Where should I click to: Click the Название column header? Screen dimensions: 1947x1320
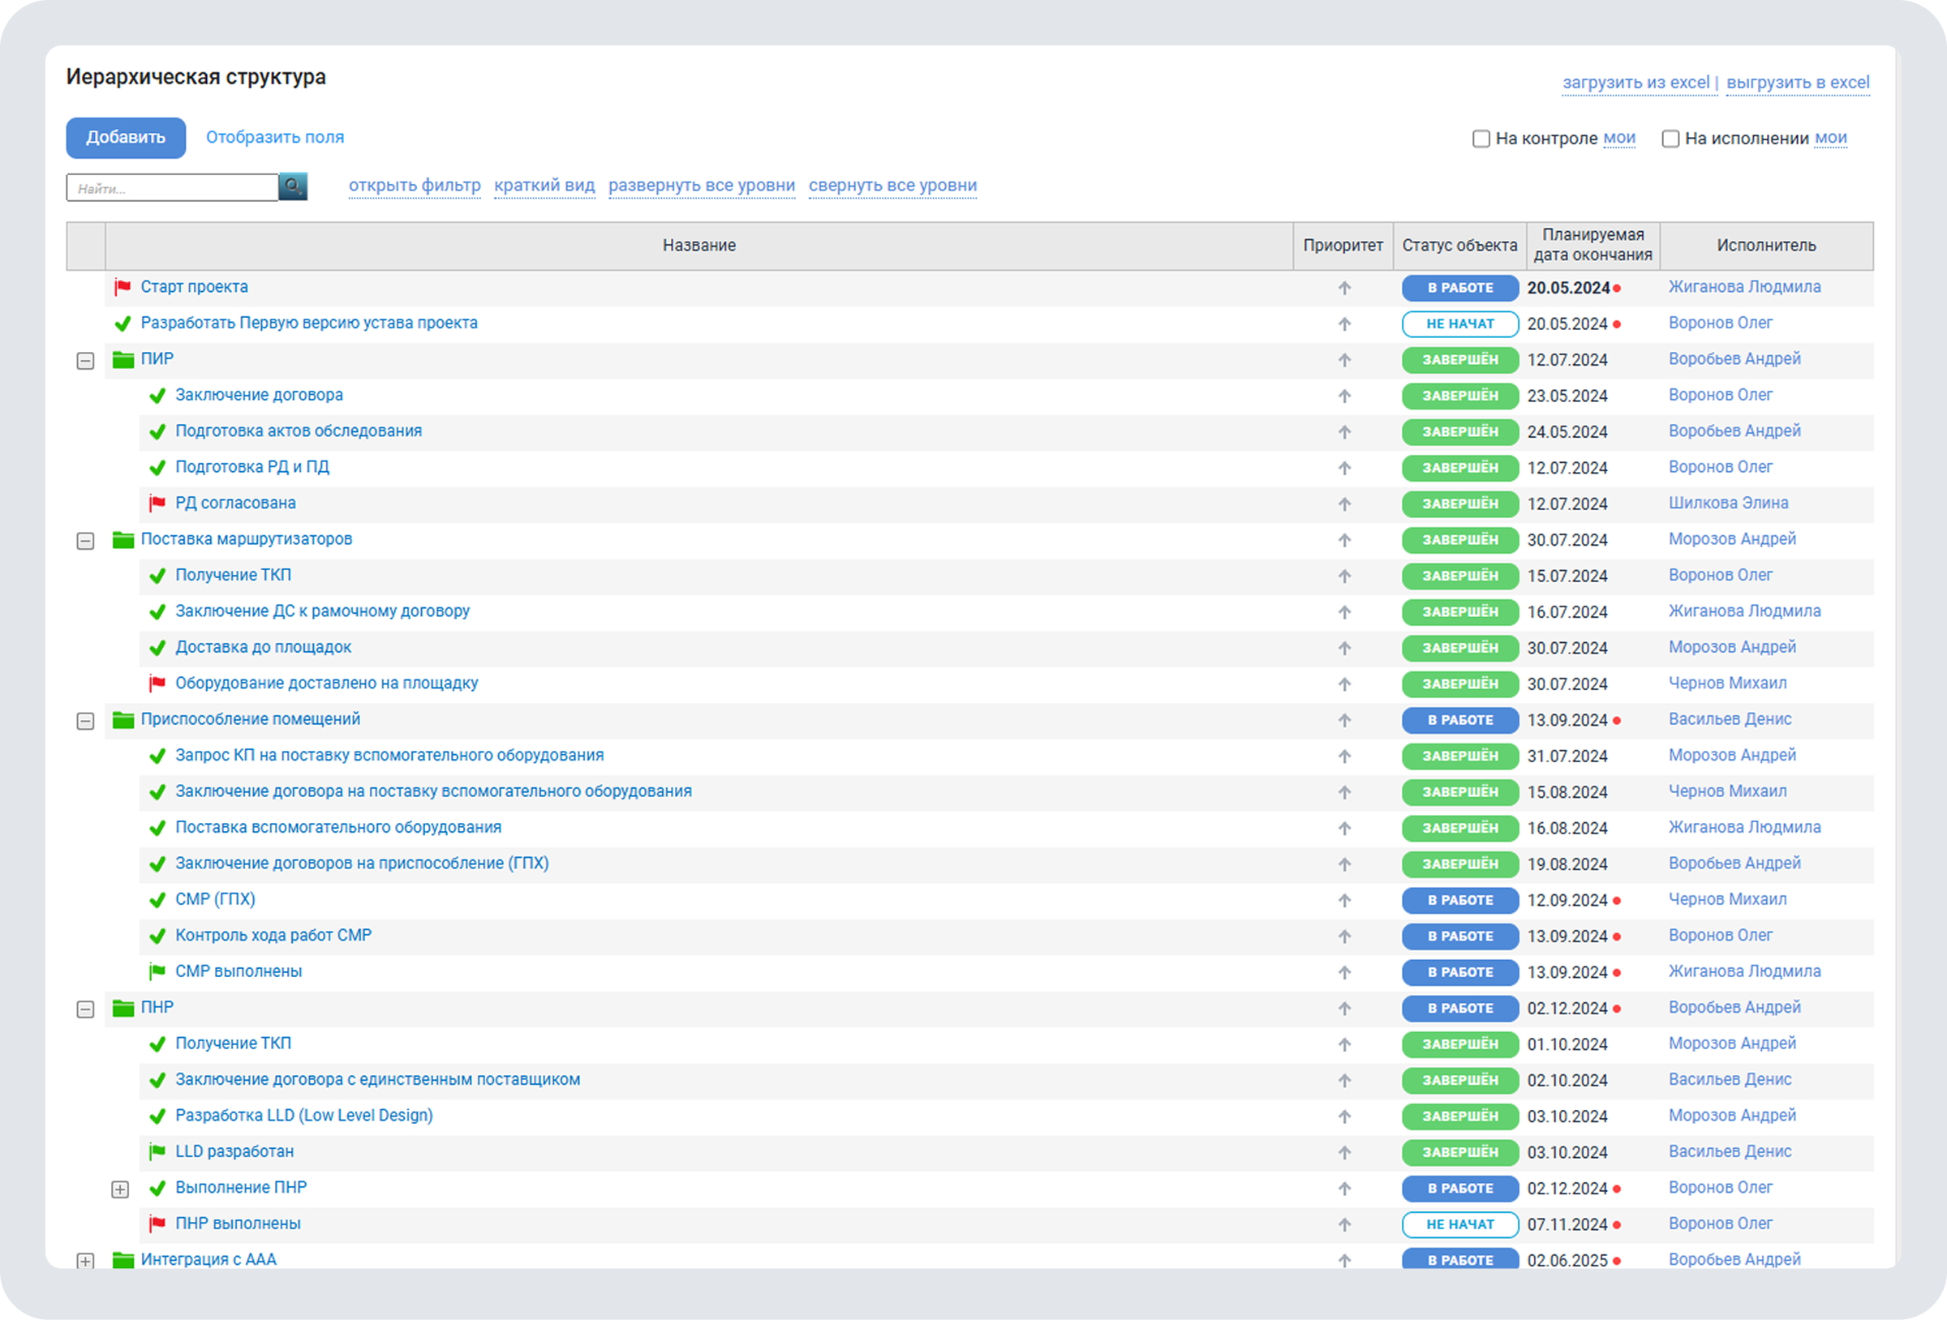click(x=698, y=246)
